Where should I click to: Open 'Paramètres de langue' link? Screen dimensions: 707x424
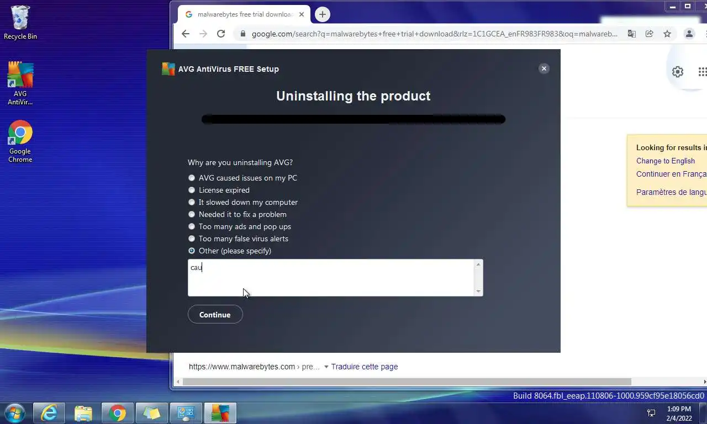click(671, 192)
